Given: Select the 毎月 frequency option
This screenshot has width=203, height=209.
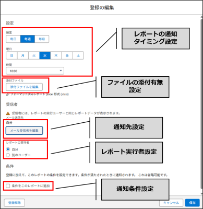Looking at the screenshot, I should (x=42, y=39).
